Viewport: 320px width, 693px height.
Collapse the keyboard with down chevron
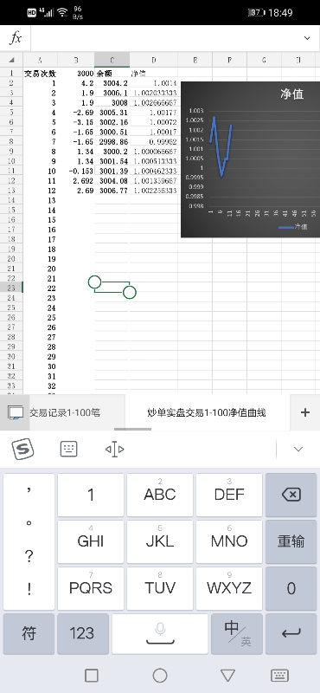click(298, 449)
